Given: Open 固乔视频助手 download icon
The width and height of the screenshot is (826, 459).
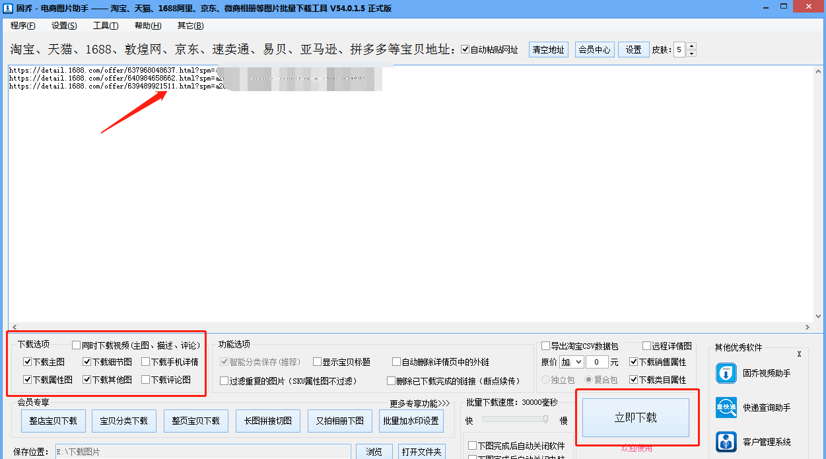Looking at the screenshot, I should pos(726,373).
